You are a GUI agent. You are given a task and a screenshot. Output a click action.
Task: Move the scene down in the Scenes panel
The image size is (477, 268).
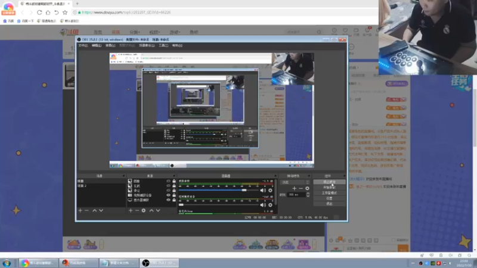(x=101, y=210)
